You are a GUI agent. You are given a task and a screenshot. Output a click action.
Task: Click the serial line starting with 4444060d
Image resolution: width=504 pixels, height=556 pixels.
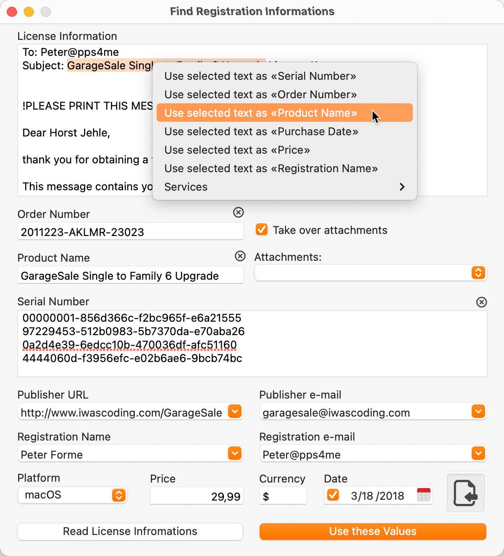(132, 358)
